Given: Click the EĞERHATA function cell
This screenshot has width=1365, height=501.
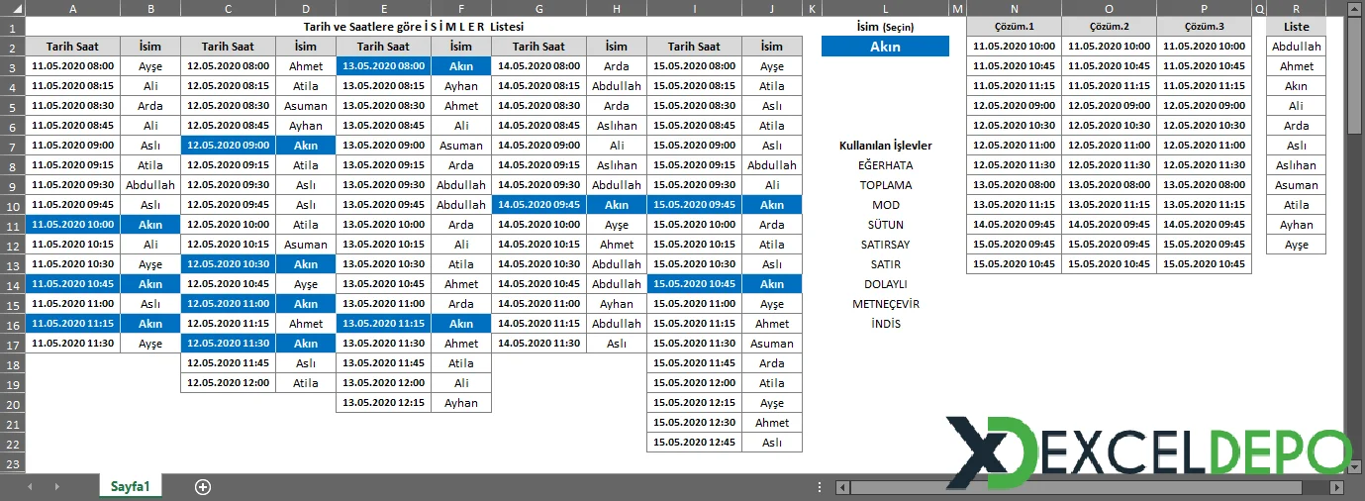Looking at the screenshot, I should point(885,165).
